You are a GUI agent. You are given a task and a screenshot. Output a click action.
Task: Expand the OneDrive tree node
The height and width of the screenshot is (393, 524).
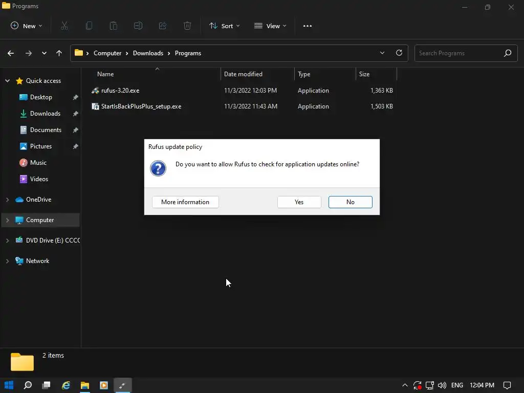7,200
